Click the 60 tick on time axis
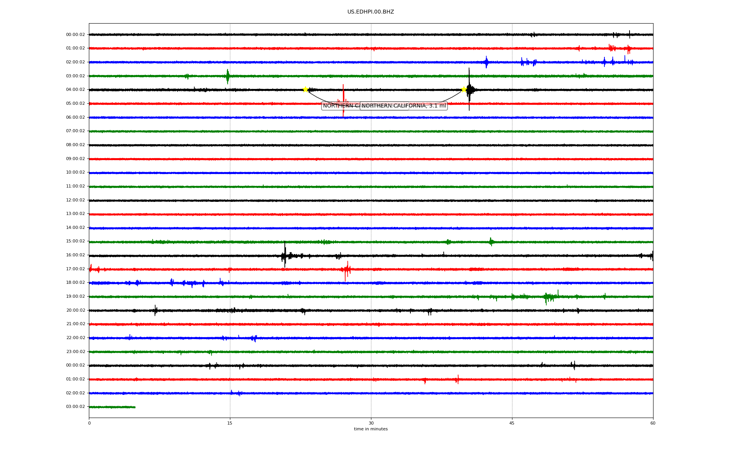The height and width of the screenshot is (464, 742). click(653, 423)
